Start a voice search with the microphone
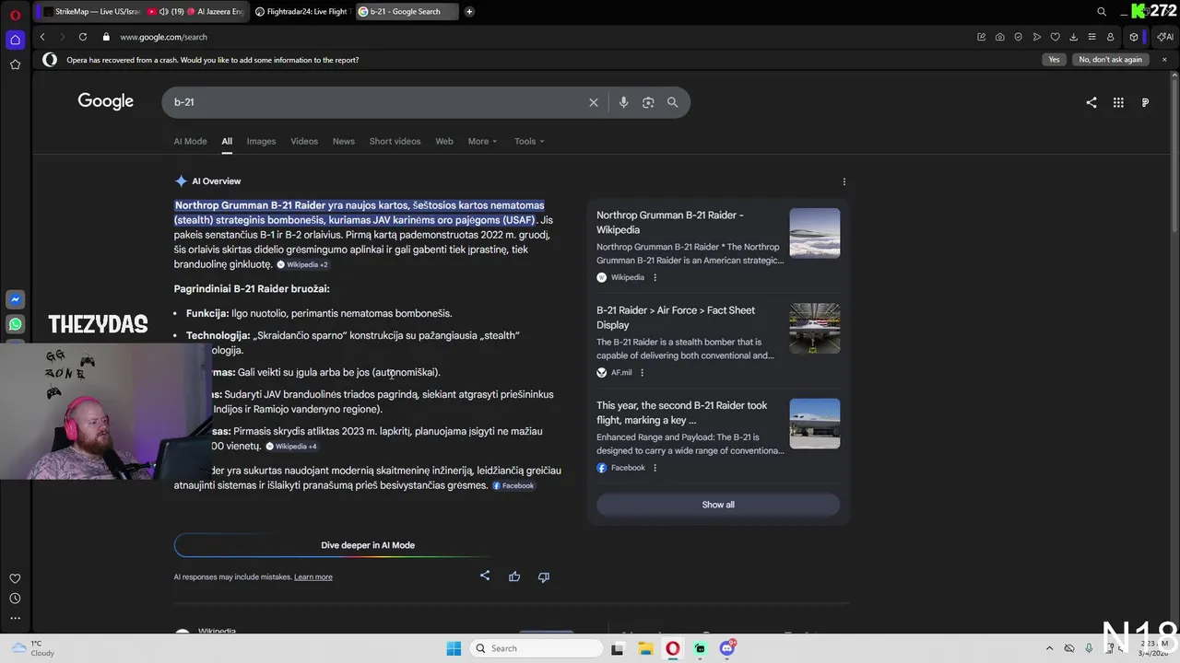This screenshot has height=663, width=1180. 623,102
